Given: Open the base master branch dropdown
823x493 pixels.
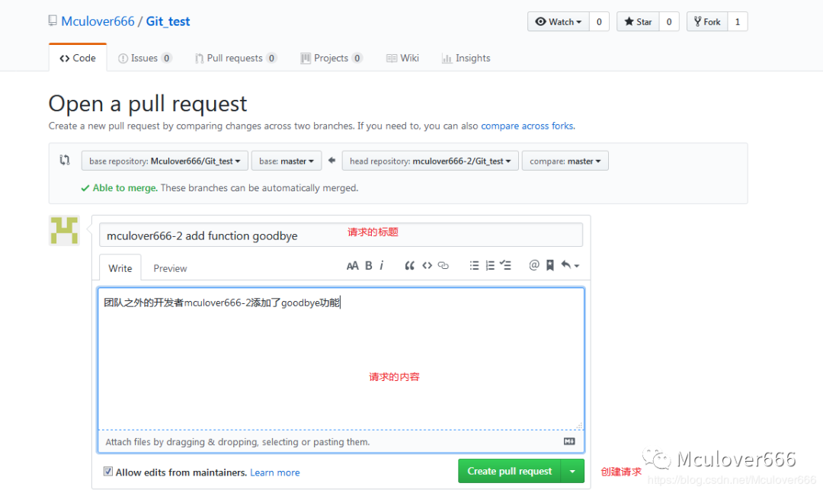Looking at the screenshot, I should pyautogui.click(x=287, y=162).
